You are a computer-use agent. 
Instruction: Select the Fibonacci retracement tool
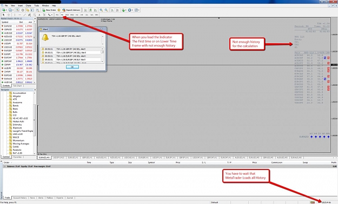point(35,15)
